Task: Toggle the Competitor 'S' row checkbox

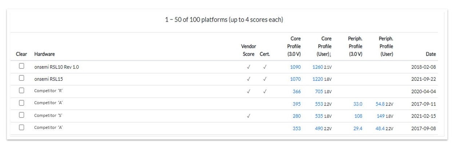Action: click(x=21, y=115)
